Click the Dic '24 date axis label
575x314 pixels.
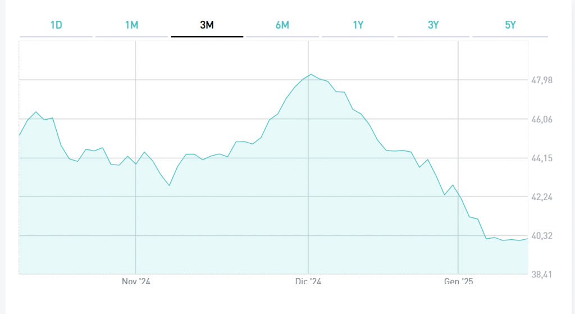click(x=308, y=281)
